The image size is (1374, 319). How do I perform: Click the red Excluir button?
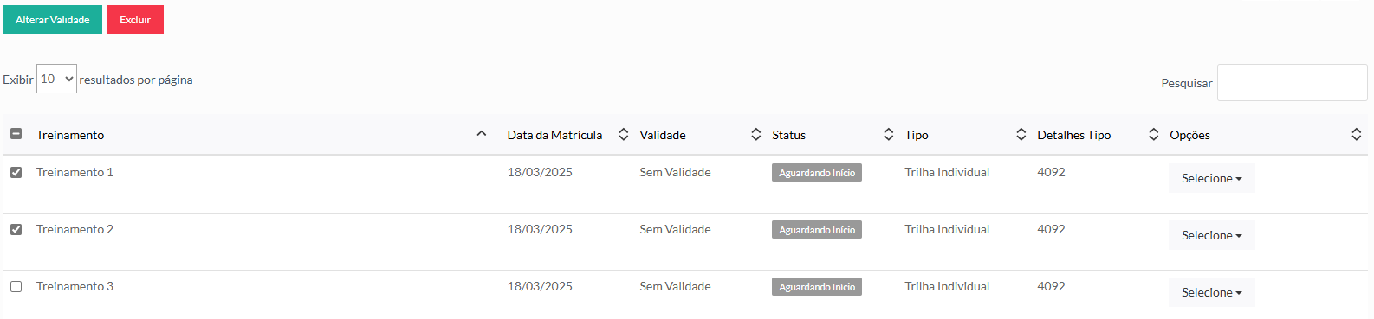tap(135, 19)
